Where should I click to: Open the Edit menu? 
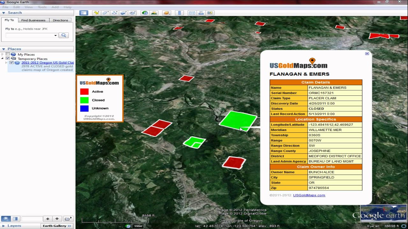click(17, 7)
